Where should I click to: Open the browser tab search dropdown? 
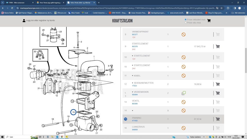click(3, 3)
